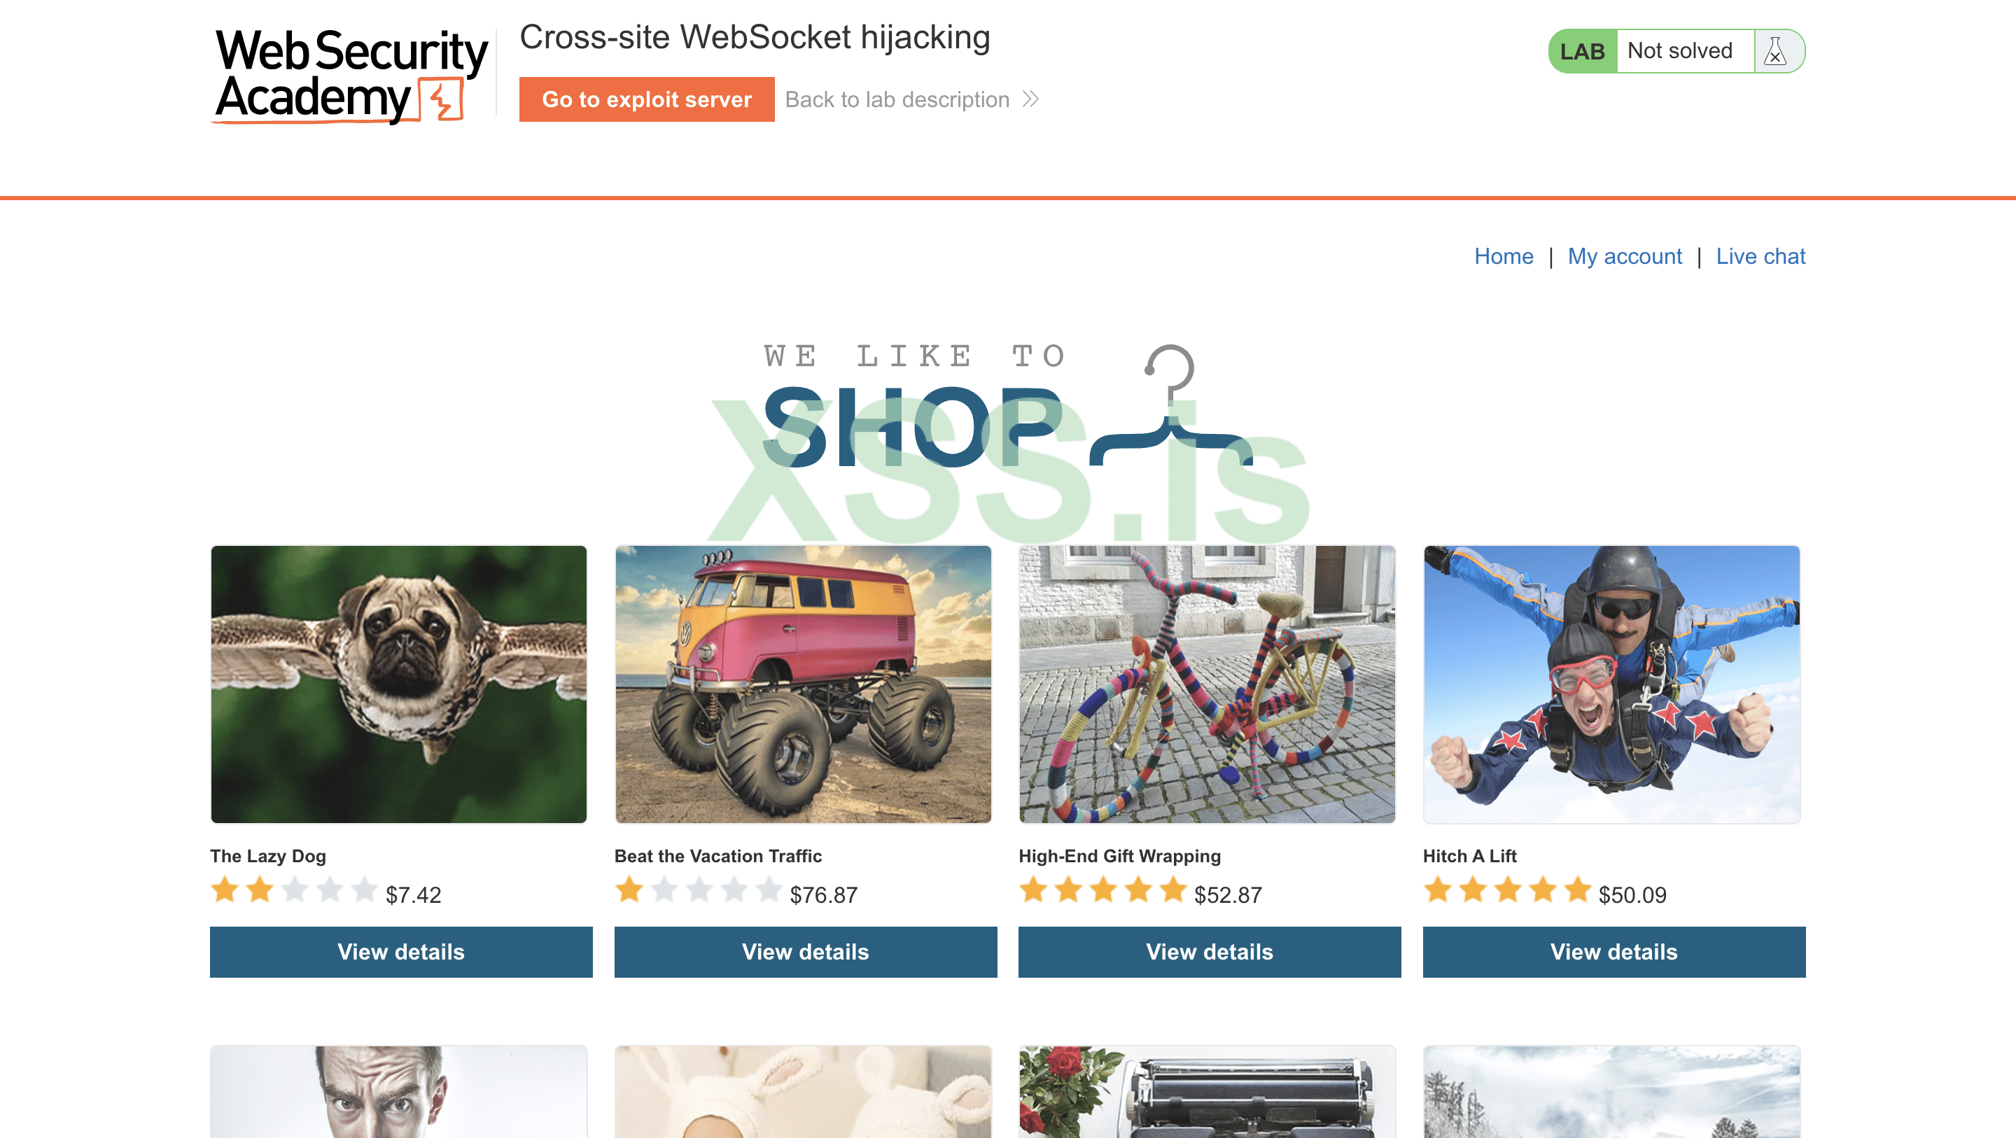View details for Hitch A Lift
This screenshot has width=2016, height=1138.
(x=1613, y=952)
